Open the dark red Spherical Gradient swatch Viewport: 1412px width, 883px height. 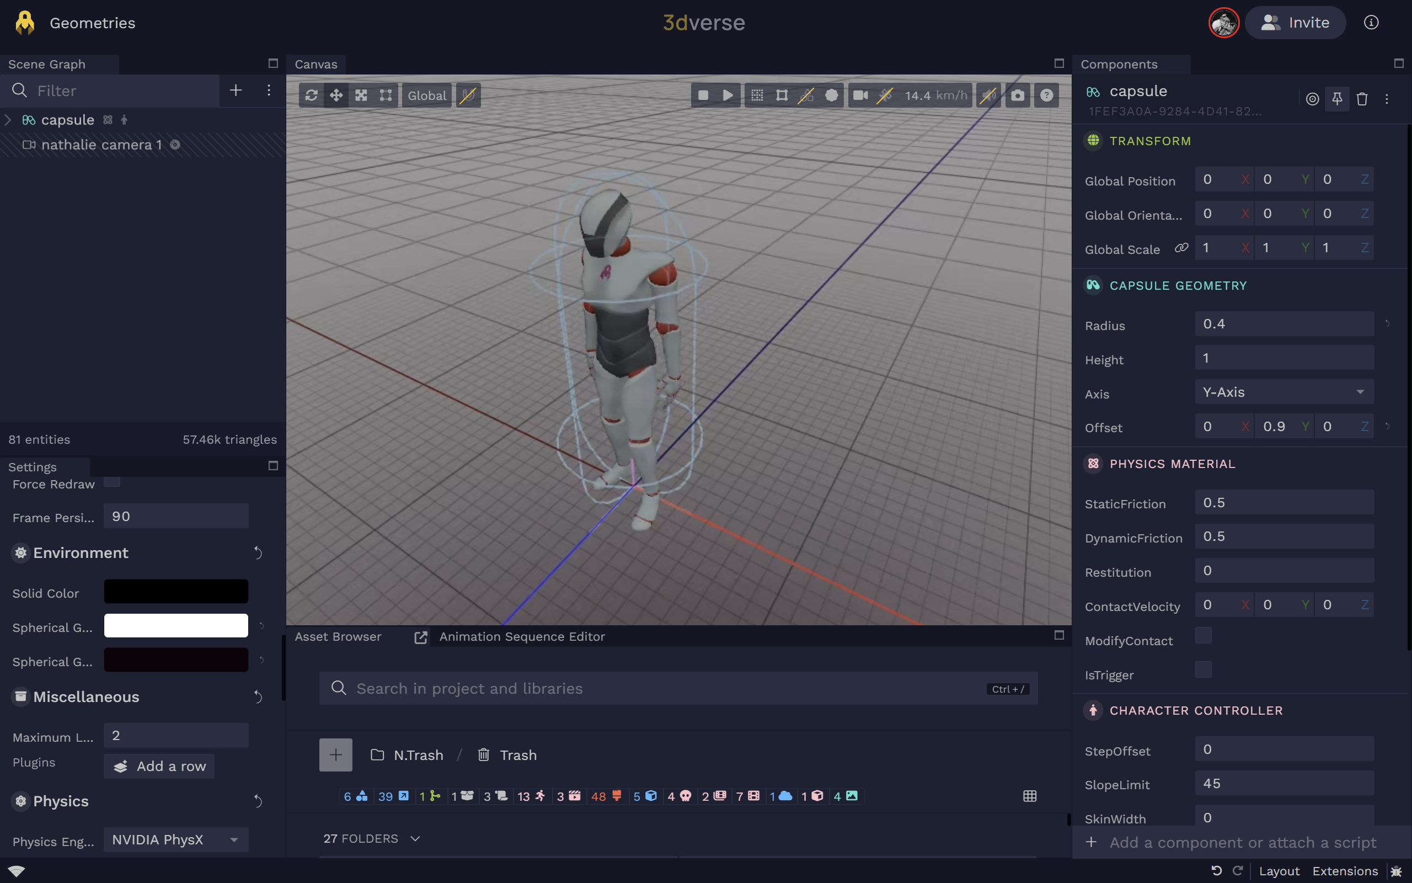click(175, 660)
